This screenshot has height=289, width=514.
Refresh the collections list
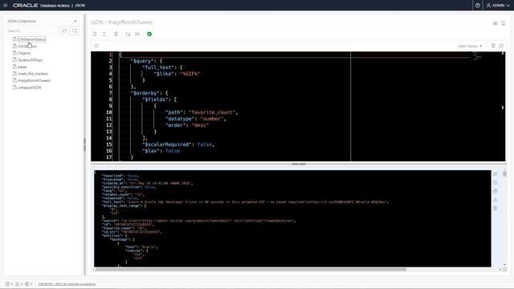click(64, 31)
